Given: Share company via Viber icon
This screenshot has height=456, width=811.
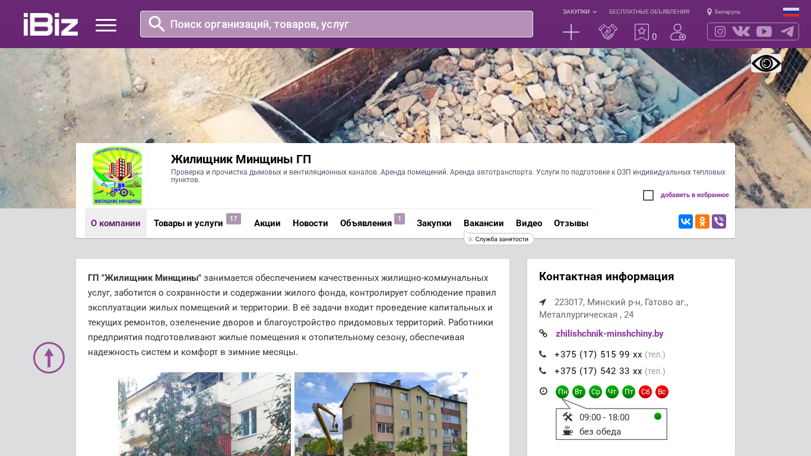Looking at the screenshot, I should point(719,221).
